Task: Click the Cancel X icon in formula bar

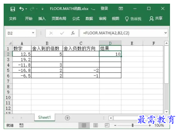Action: point(51,33)
